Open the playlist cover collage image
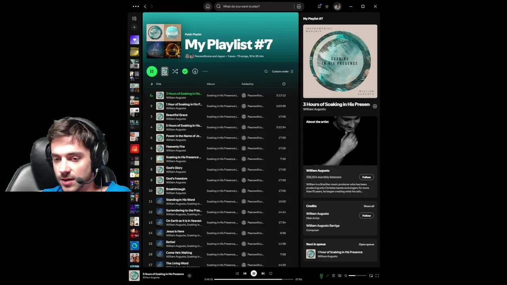 coord(164,41)
